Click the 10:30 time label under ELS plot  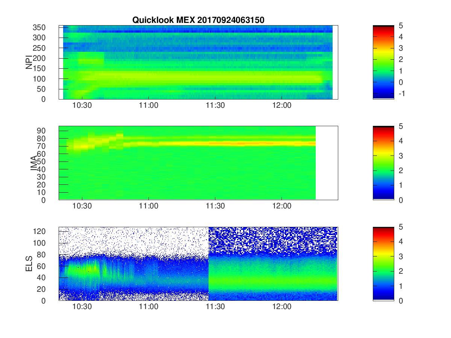82,307
